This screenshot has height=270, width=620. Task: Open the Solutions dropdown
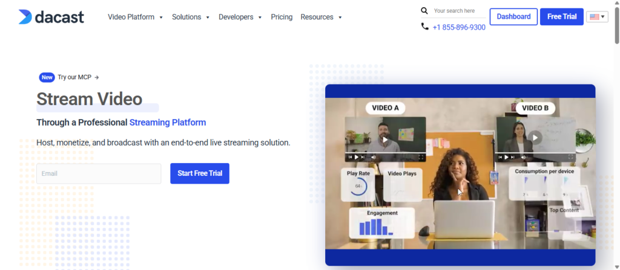[190, 17]
